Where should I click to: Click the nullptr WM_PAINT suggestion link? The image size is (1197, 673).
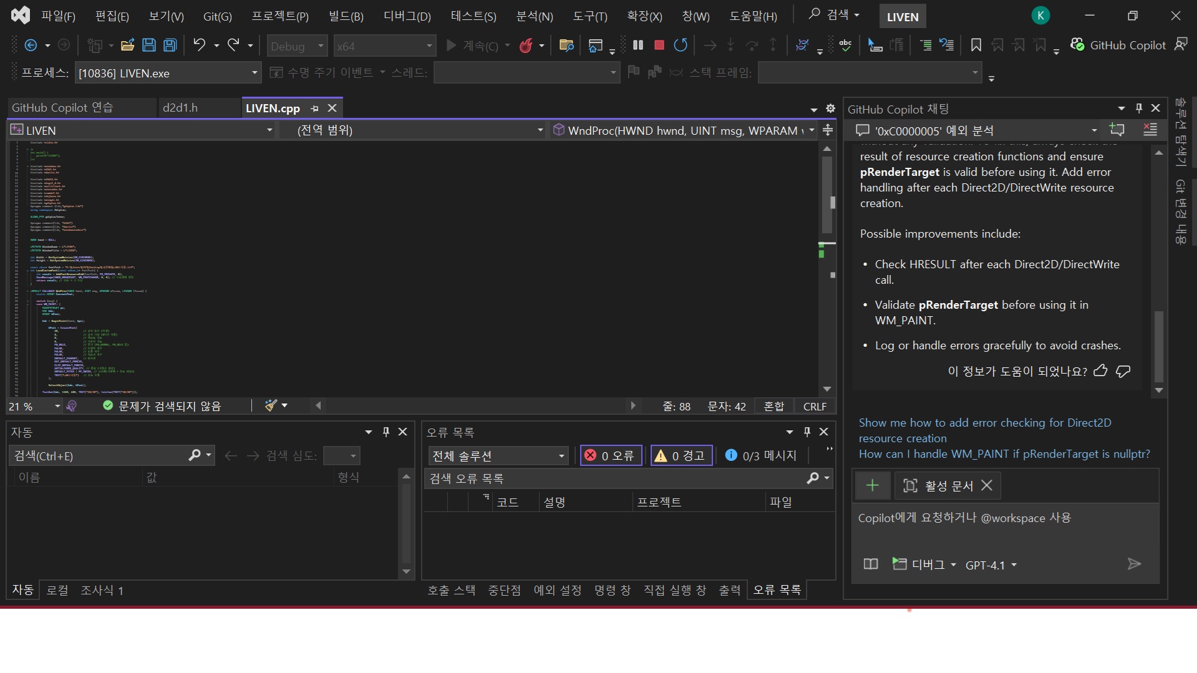[x=1004, y=454]
